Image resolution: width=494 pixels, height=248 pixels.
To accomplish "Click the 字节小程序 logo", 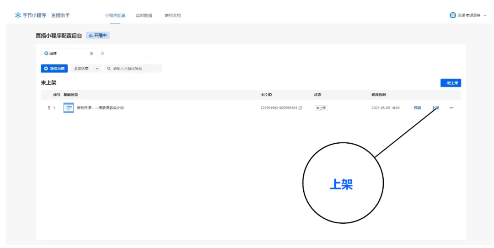I will pos(31,15).
